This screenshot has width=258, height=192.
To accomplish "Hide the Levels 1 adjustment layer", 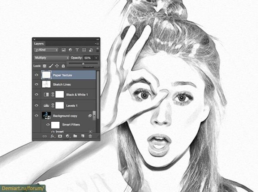I will [37, 105].
